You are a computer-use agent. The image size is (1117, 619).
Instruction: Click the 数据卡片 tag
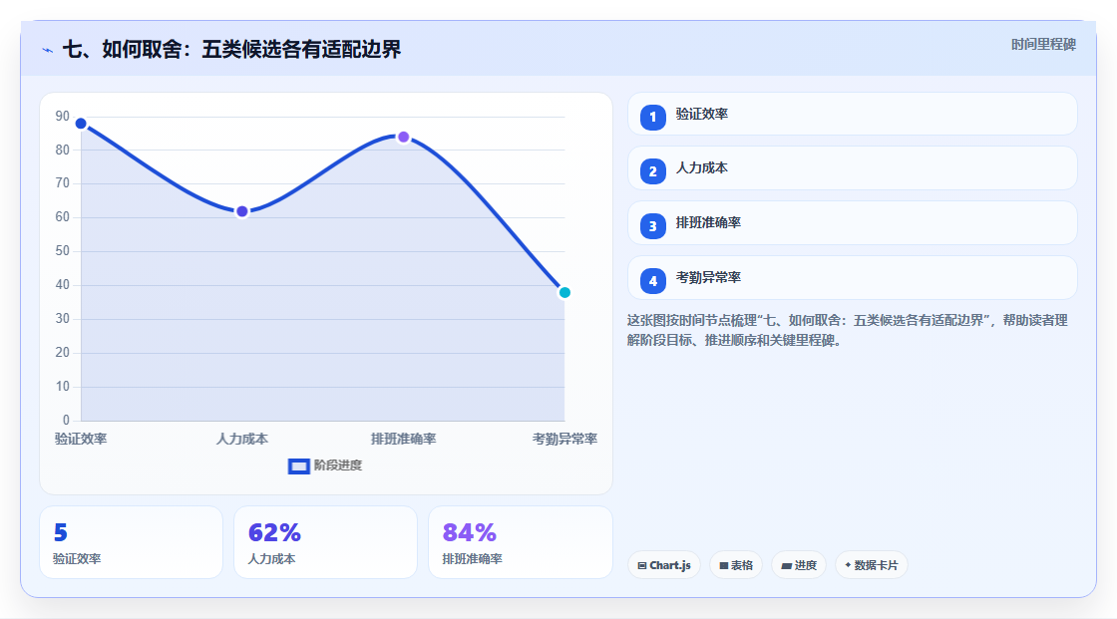point(872,565)
